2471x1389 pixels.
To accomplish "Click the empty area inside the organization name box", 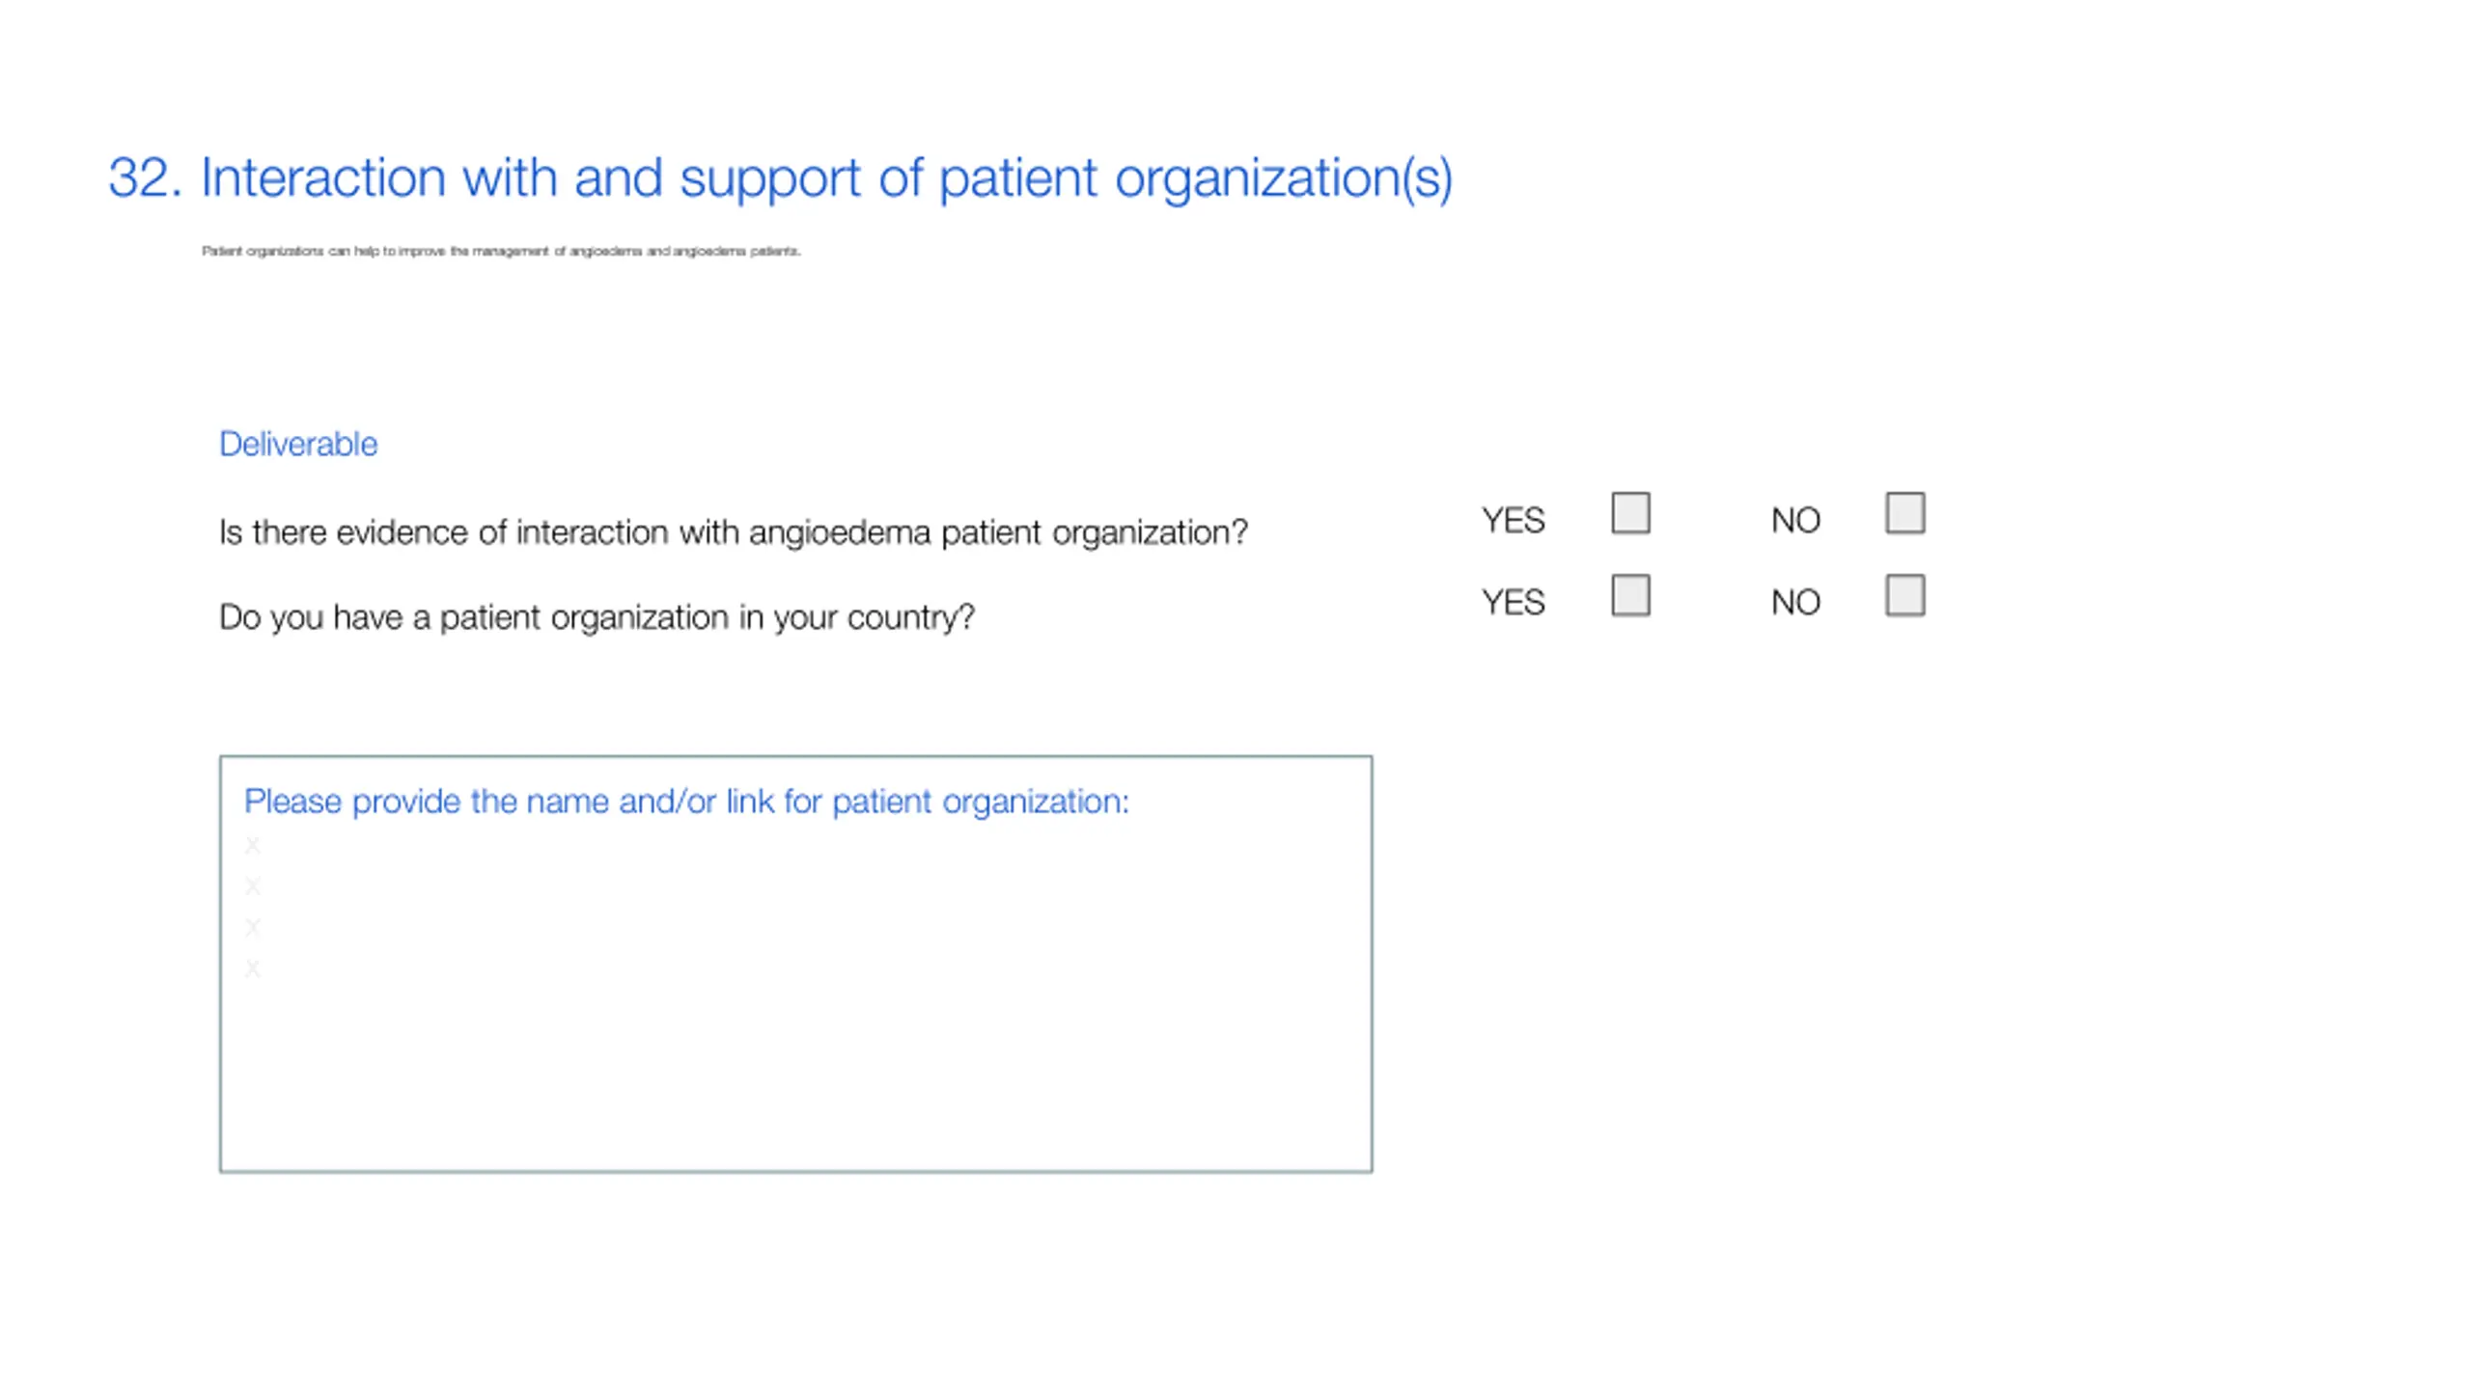I will tap(795, 1071).
